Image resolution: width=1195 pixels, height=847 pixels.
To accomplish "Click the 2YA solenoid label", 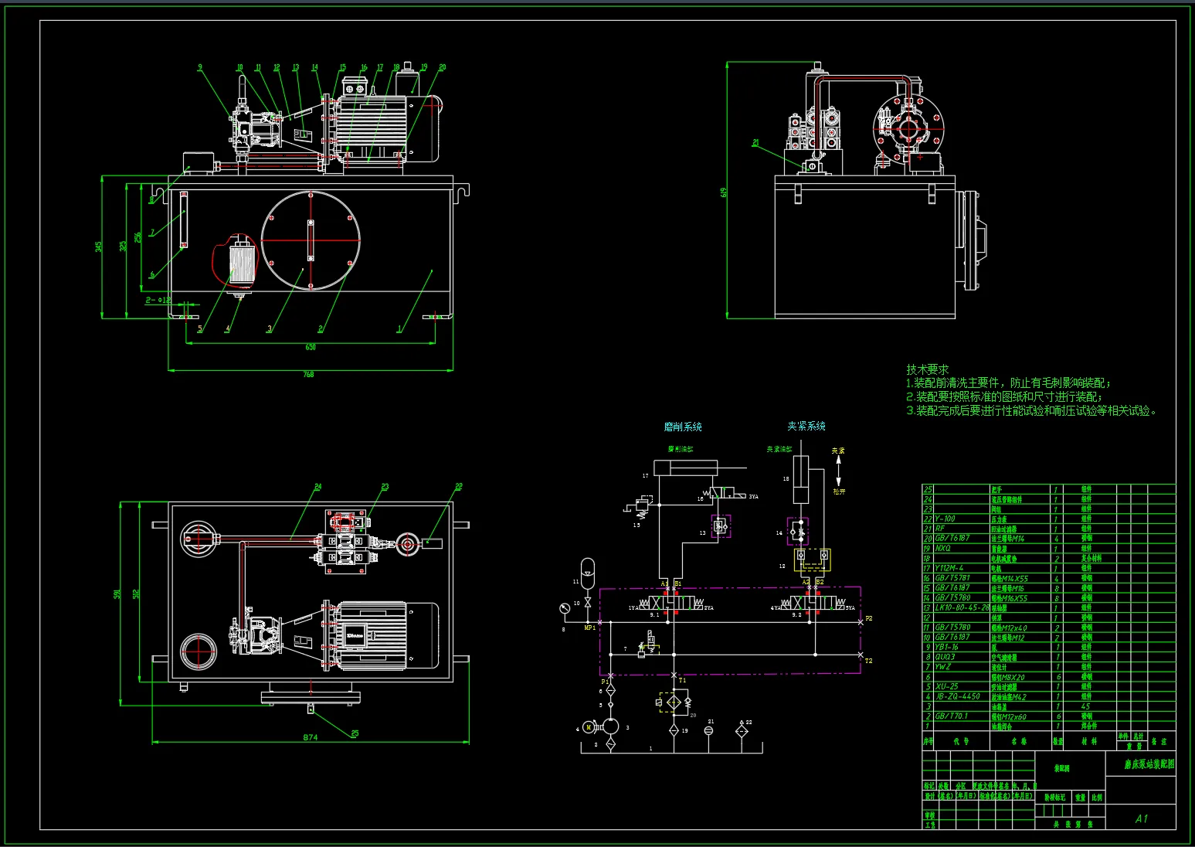I will point(708,608).
